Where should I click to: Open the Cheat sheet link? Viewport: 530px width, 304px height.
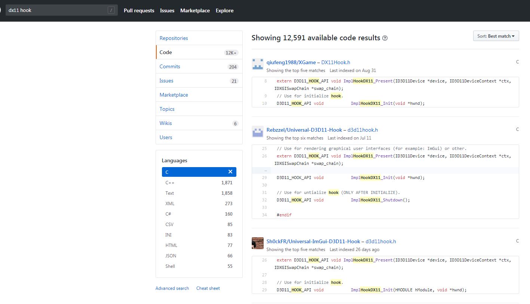208,288
